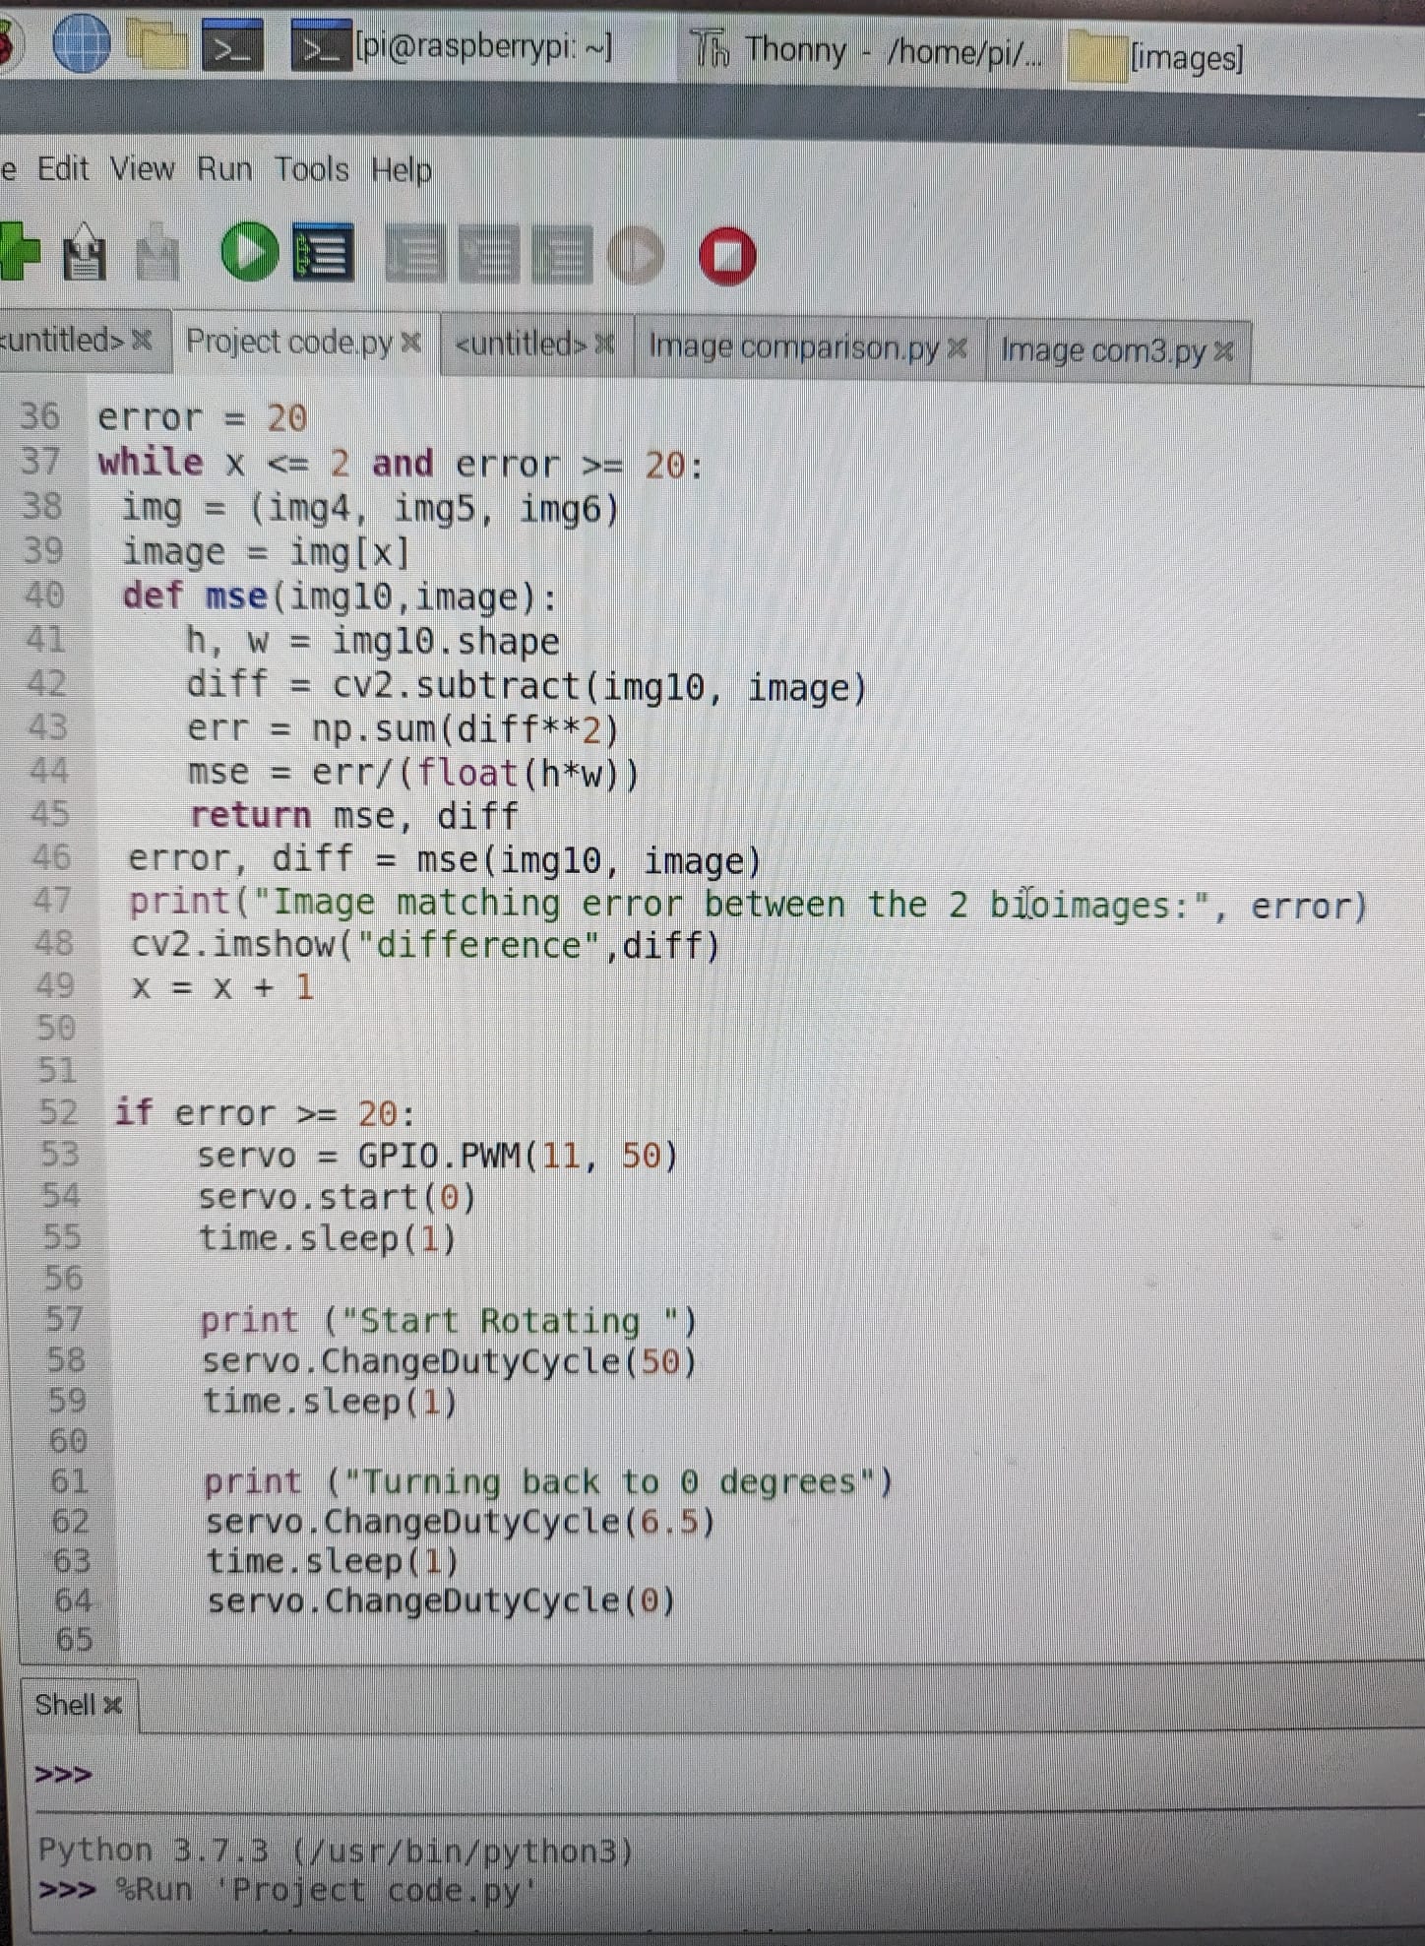Screen dimensions: 1425x1946
Task: Click the "h, w = img10.shape" line
Action: 373,641
